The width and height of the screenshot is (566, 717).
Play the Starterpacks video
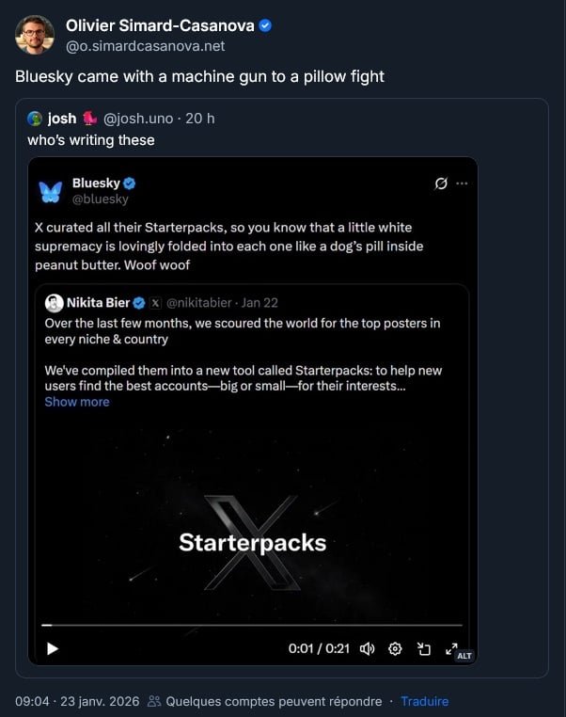point(53,648)
